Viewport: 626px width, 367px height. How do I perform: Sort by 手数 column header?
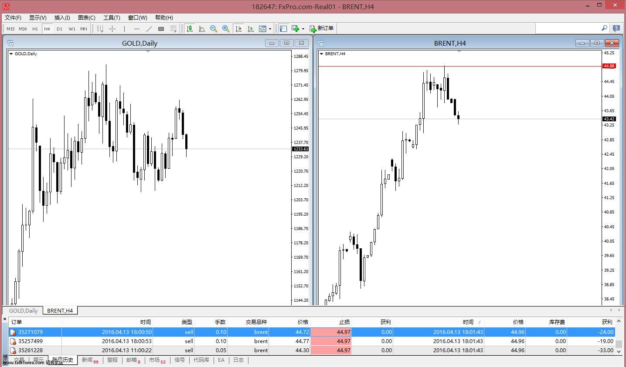211,322
